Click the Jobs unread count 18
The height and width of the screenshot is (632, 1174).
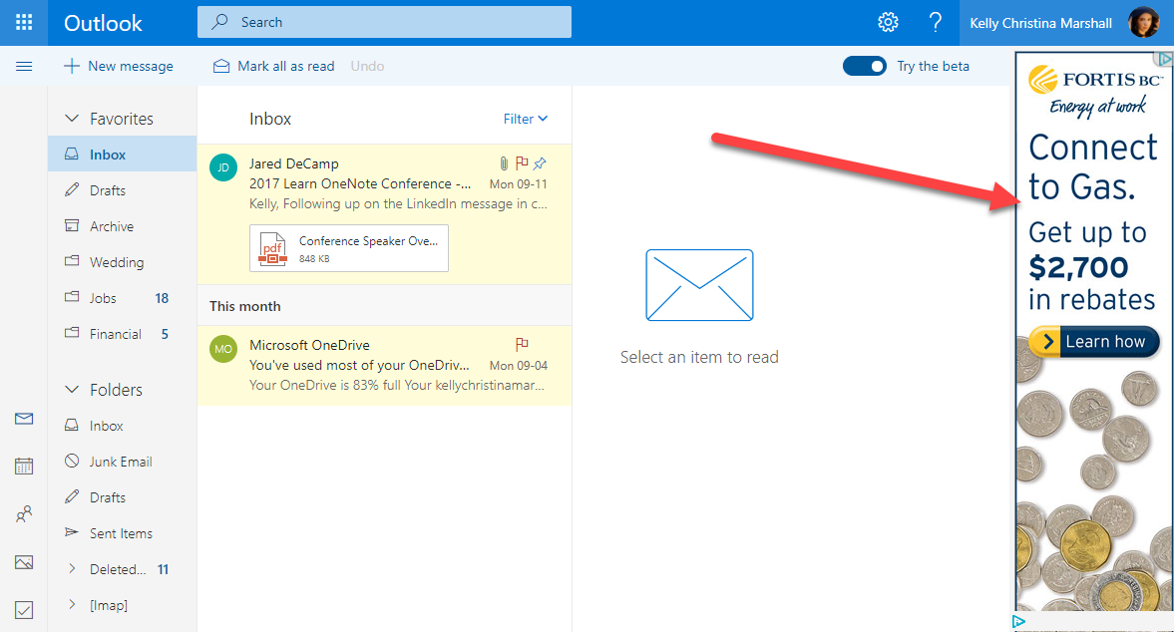pos(162,298)
